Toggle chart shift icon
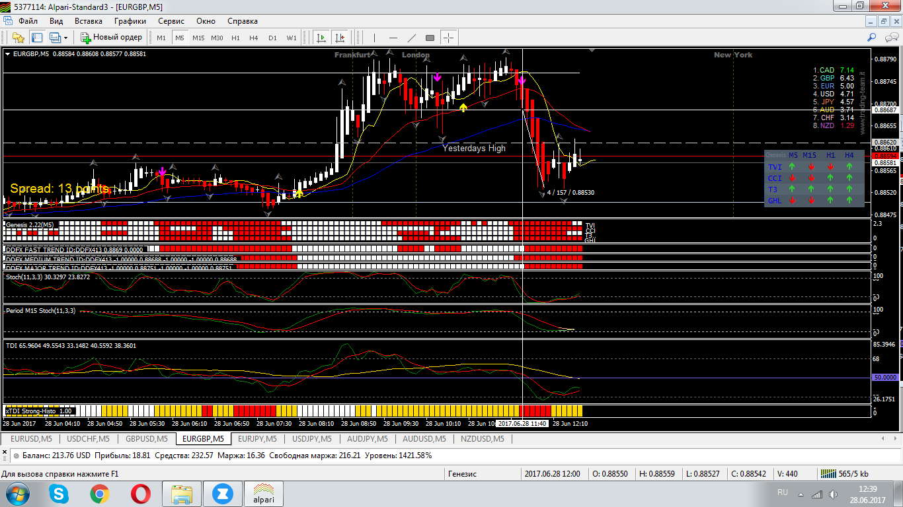This screenshot has width=903, height=507. coord(340,38)
